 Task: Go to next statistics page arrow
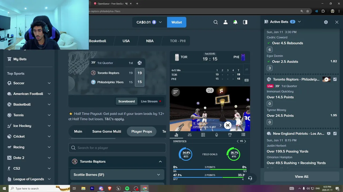pos(245,141)
